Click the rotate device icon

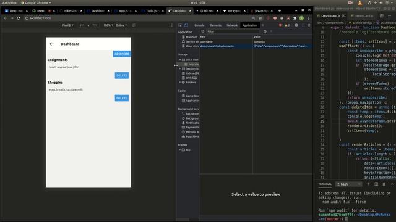tap(134, 25)
